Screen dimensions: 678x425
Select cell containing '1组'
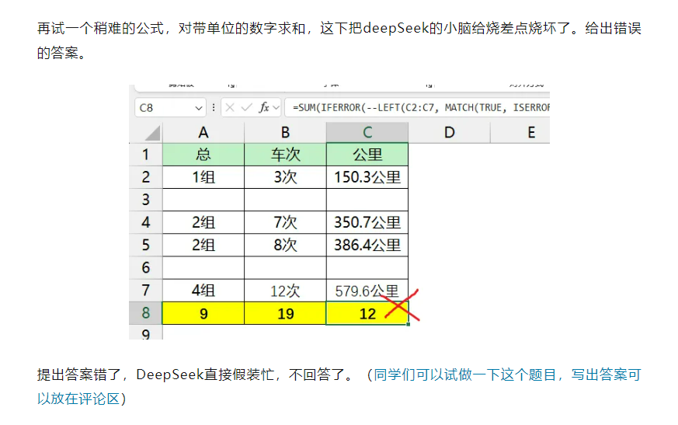(x=203, y=177)
